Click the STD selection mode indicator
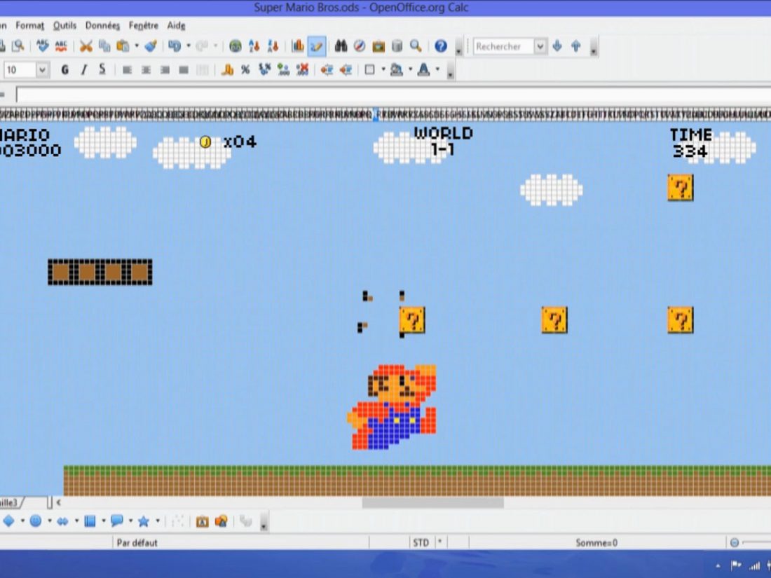 click(x=421, y=542)
